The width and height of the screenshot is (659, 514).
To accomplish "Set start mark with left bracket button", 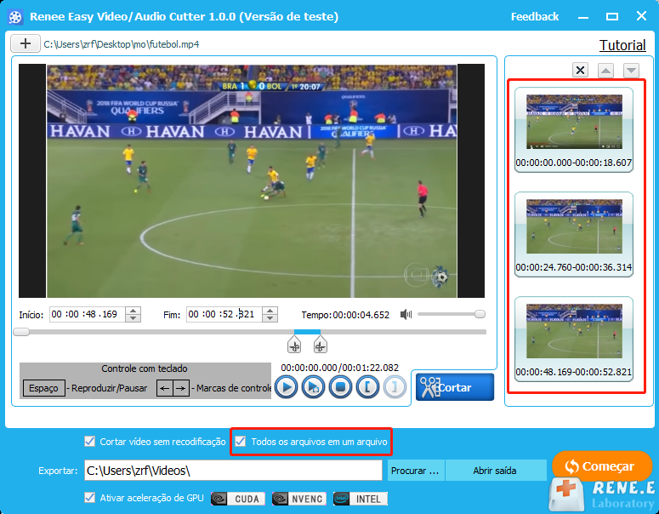I will pos(367,387).
